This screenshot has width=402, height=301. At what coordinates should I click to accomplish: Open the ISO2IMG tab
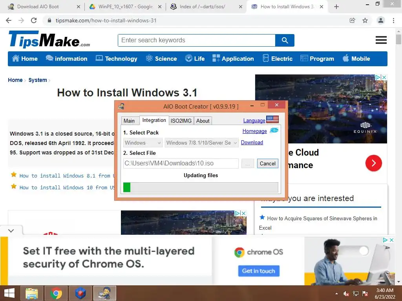(x=181, y=121)
